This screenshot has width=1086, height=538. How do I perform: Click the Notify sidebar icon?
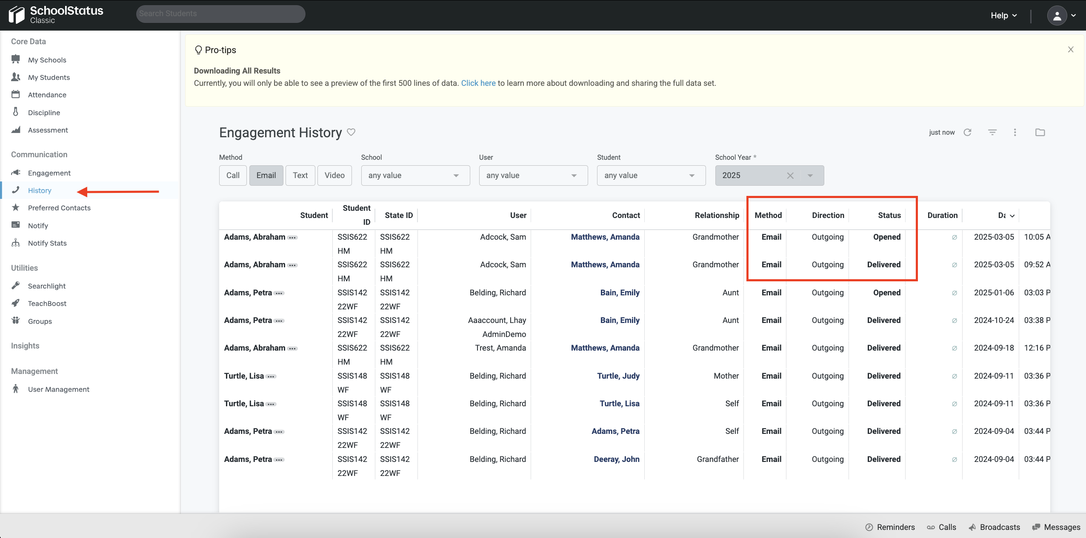(x=16, y=225)
